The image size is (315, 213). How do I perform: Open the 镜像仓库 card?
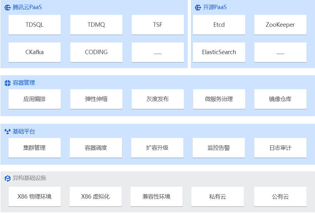280,99
